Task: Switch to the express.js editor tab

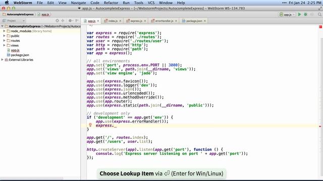Action: click(x=136, y=21)
